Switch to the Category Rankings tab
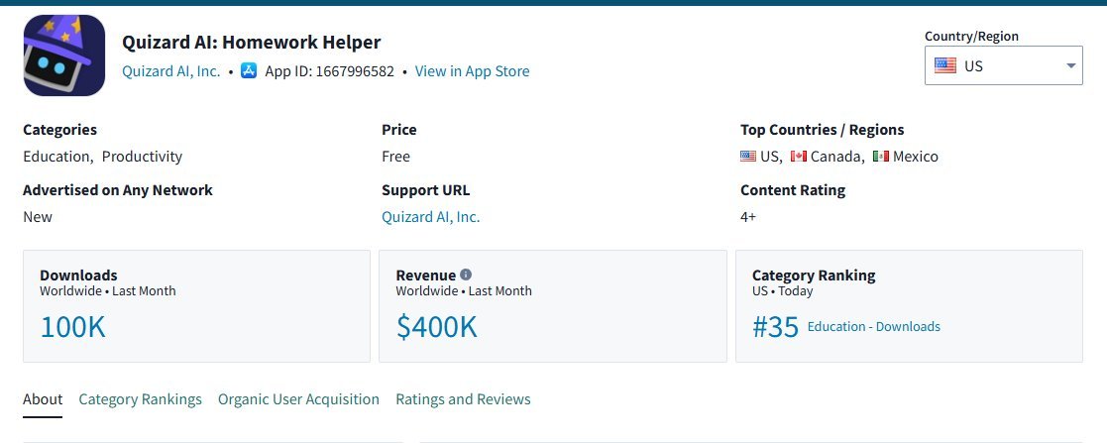This screenshot has width=1107, height=443. click(x=140, y=399)
